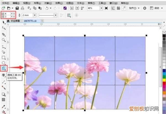Select the Rectangle tool
The image size is (166, 114).
[x=4, y=58]
